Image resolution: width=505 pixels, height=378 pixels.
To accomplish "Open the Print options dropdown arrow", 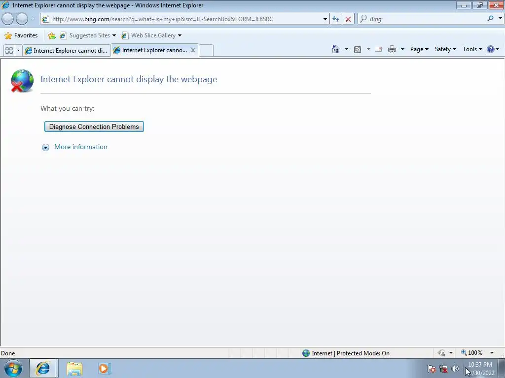I will click(x=402, y=49).
